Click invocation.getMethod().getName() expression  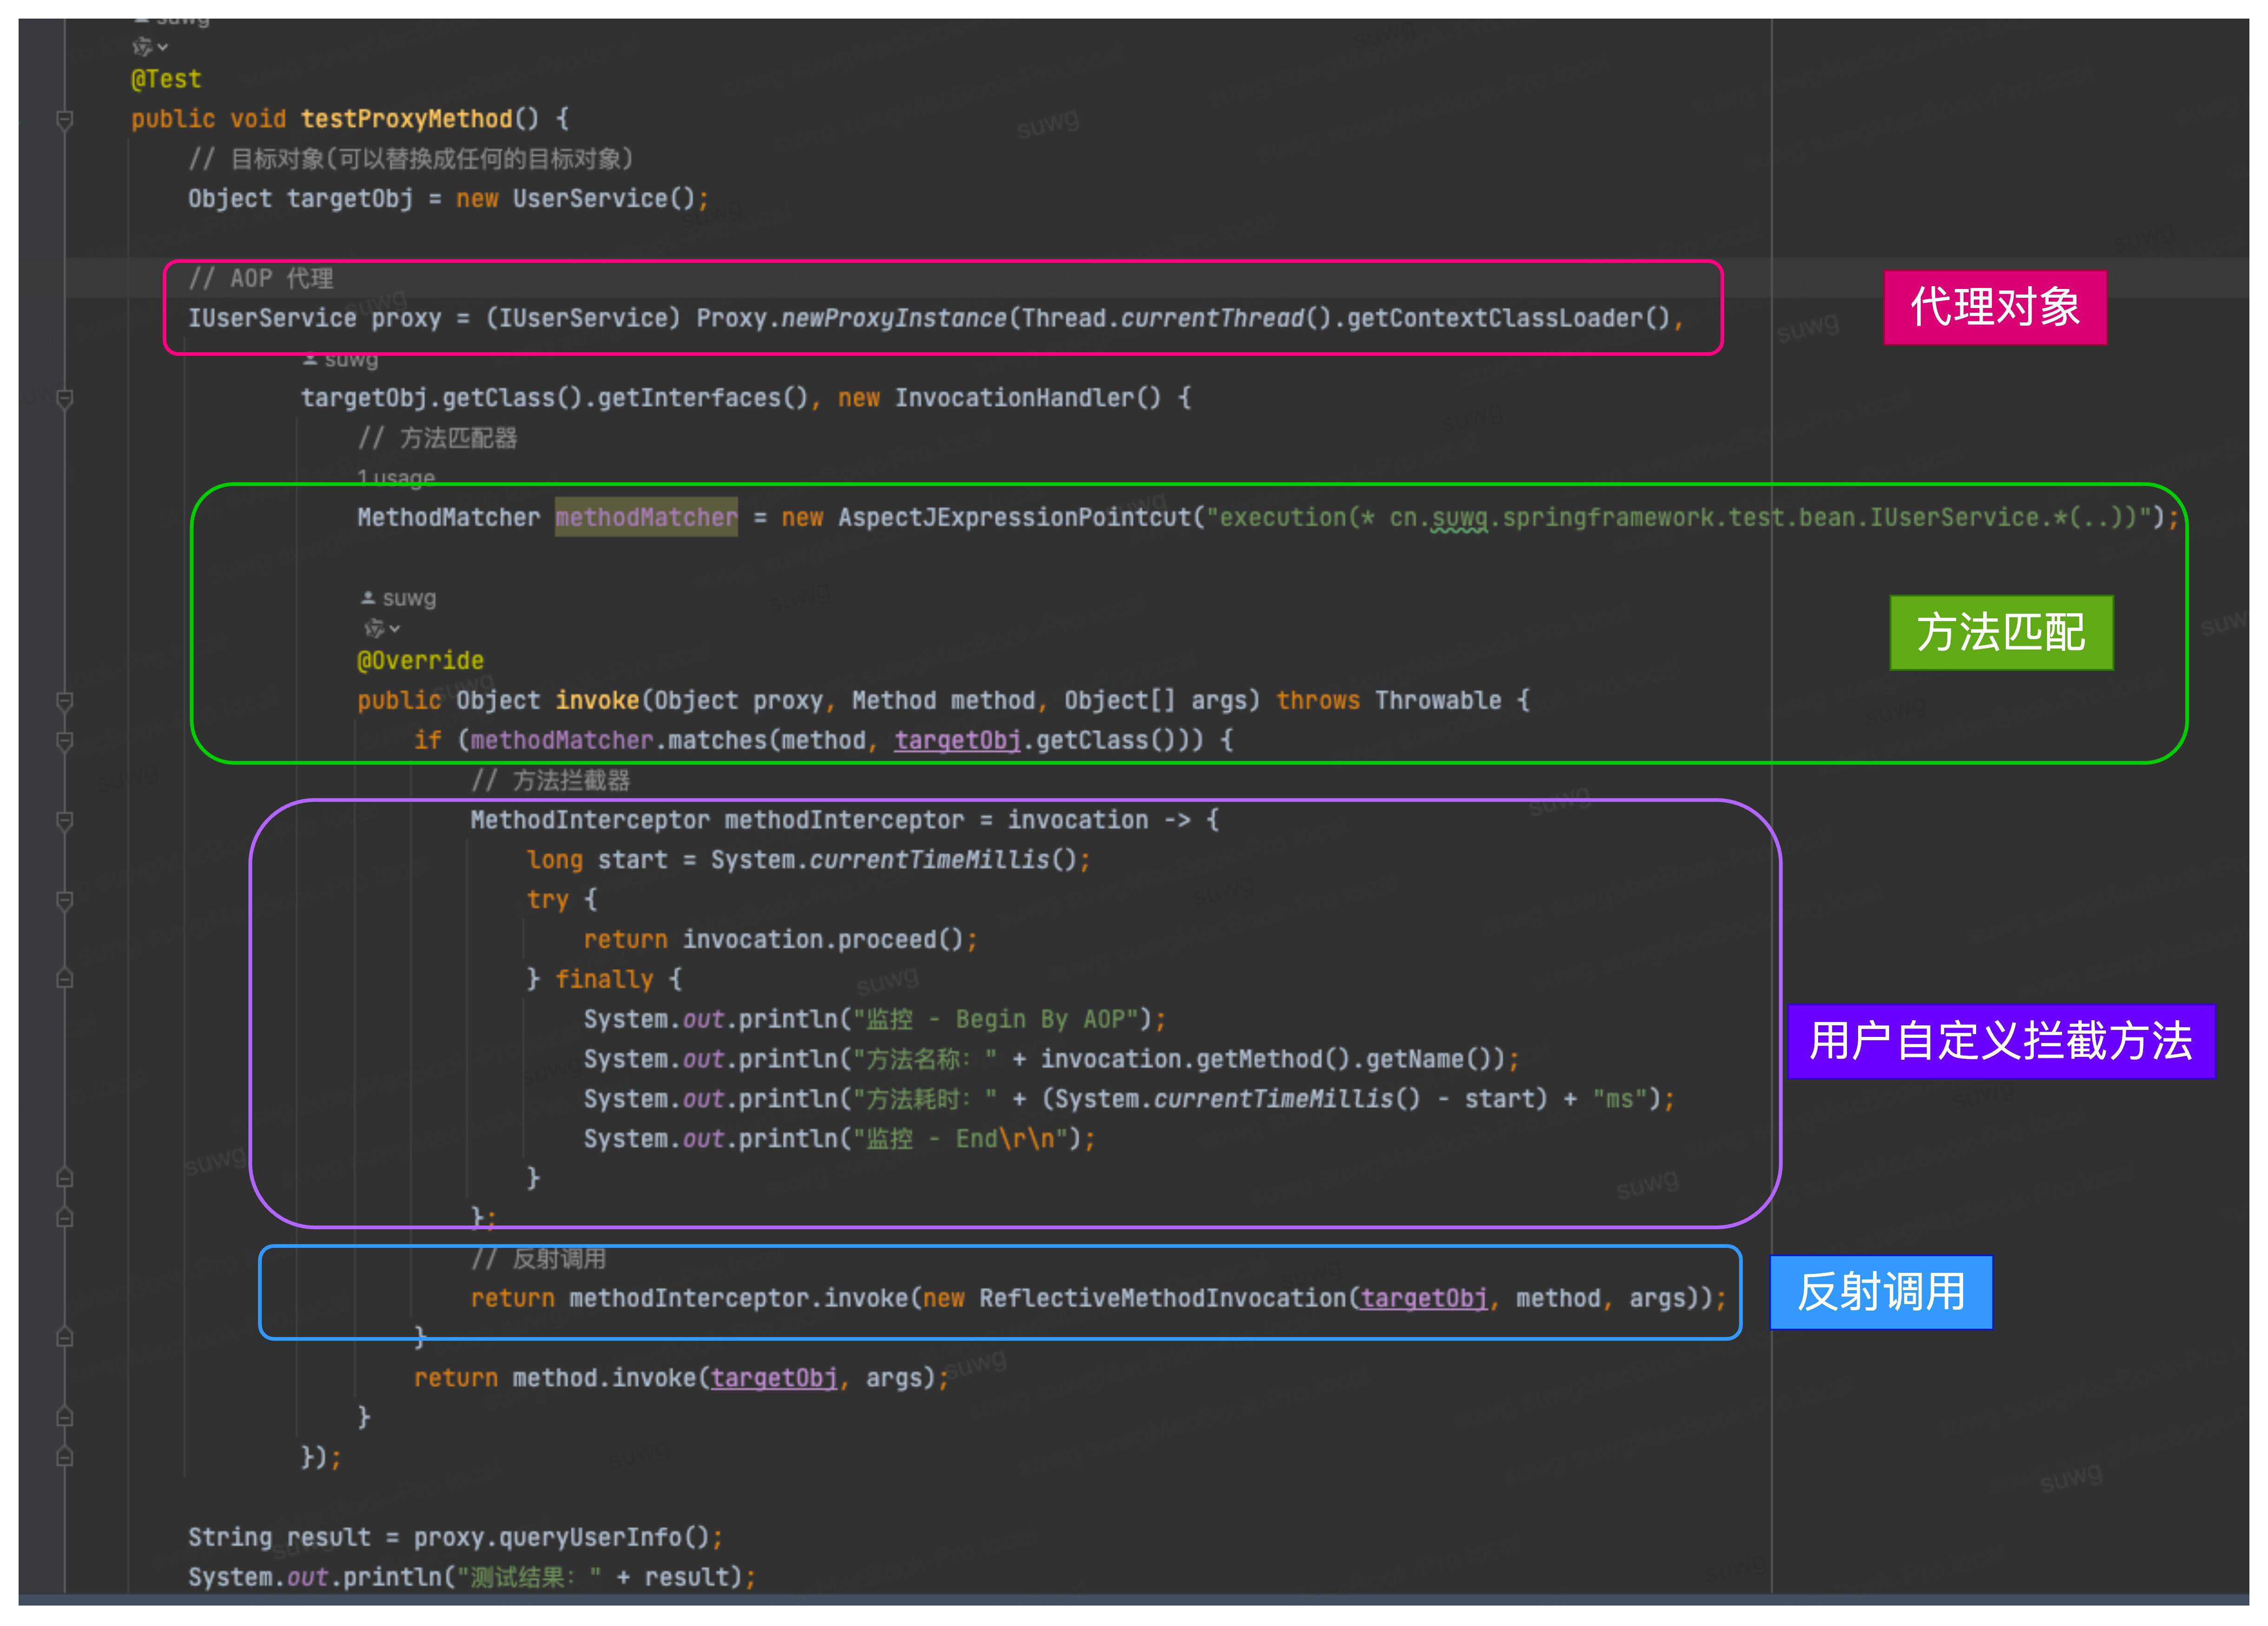1272,1059
